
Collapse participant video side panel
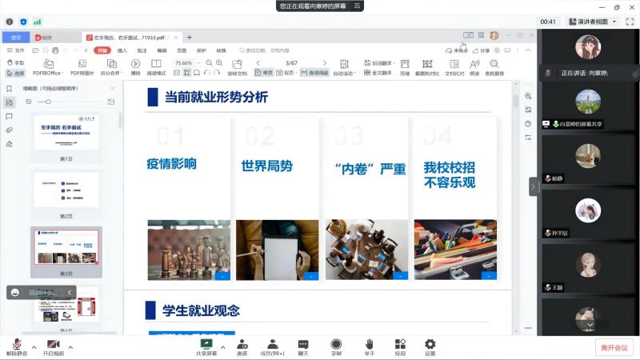(x=533, y=187)
